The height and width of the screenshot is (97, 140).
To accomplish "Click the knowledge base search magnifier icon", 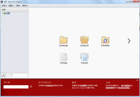I will (x=31, y=86).
